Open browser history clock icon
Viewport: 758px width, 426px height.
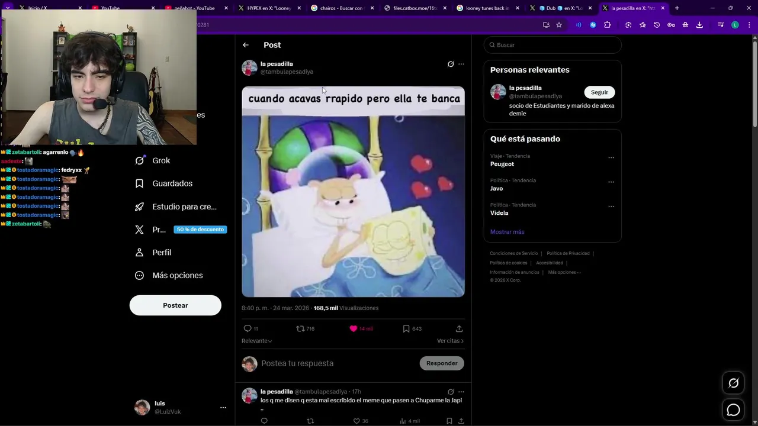click(x=657, y=25)
